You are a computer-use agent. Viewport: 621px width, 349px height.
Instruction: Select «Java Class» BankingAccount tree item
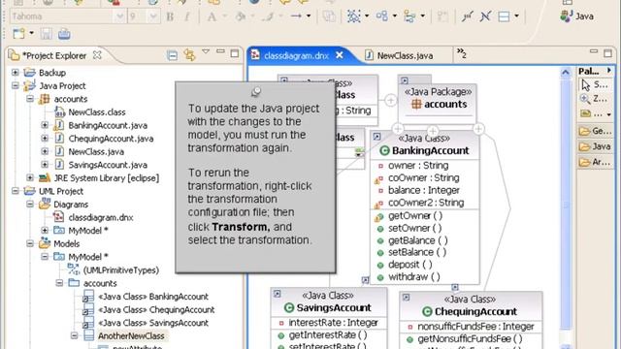[x=153, y=297]
